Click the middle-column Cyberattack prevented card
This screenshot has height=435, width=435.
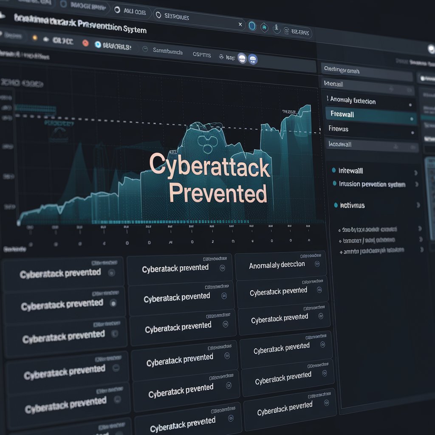(x=178, y=268)
